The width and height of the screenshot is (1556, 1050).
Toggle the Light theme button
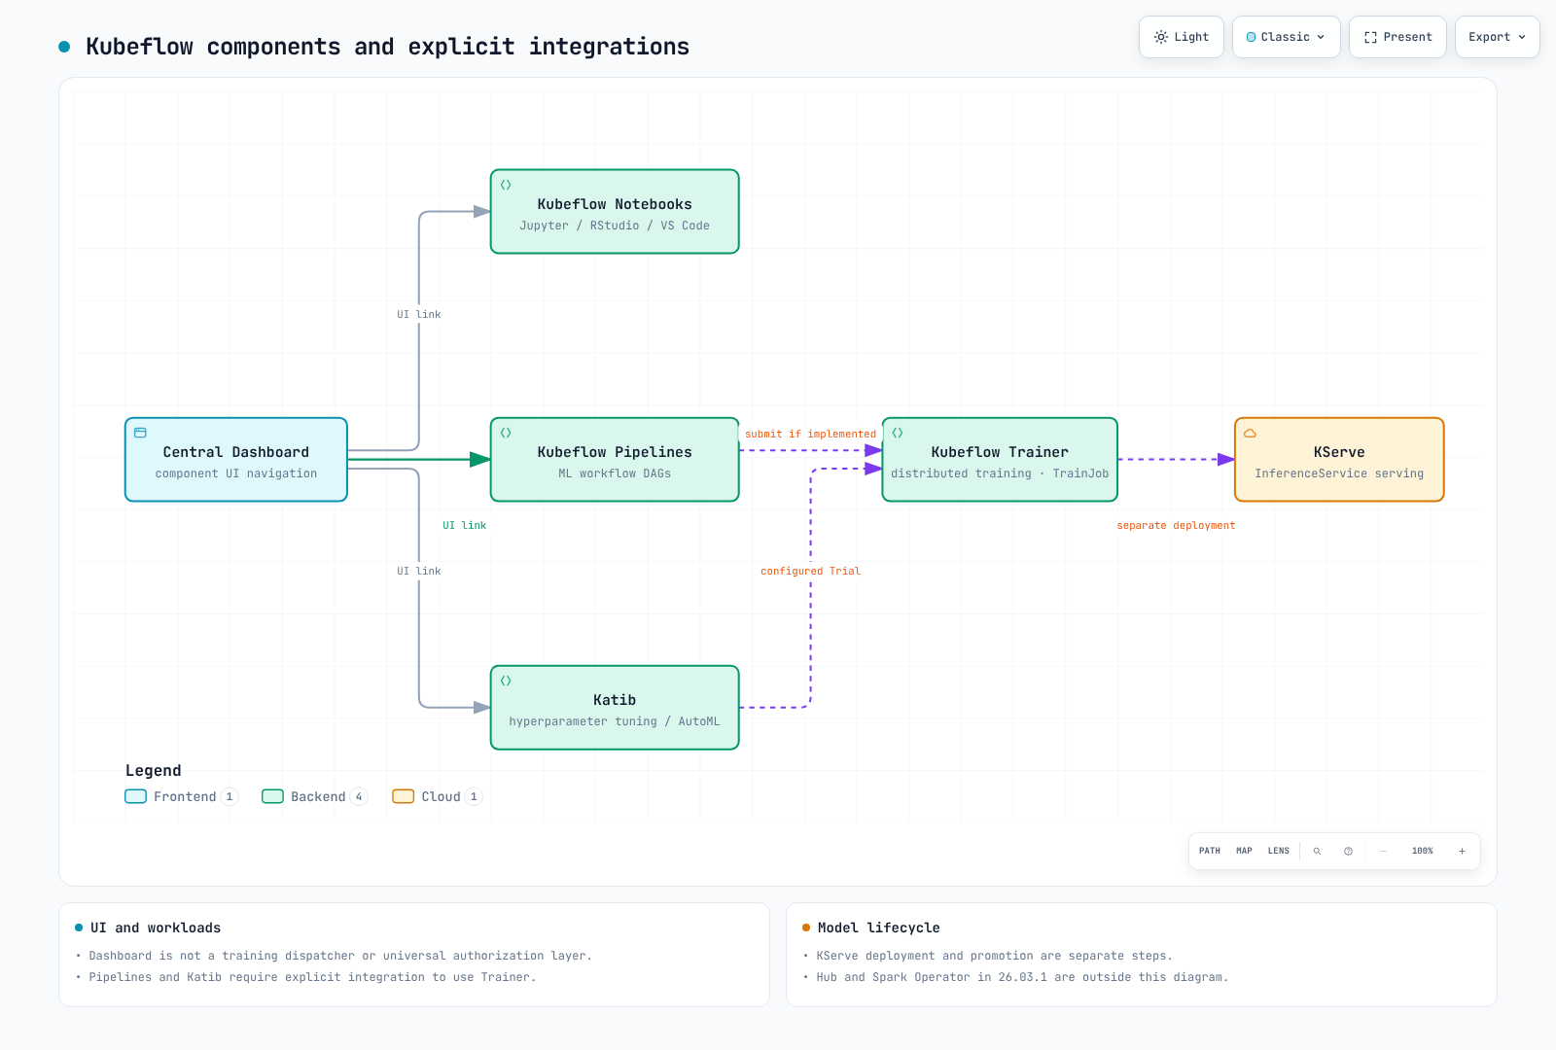(x=1182, y=37)
